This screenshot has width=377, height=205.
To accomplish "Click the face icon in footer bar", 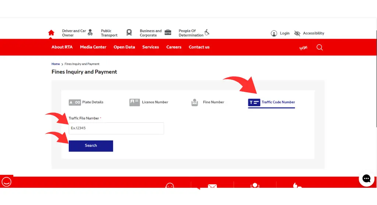I will click(x=170, y=185).
